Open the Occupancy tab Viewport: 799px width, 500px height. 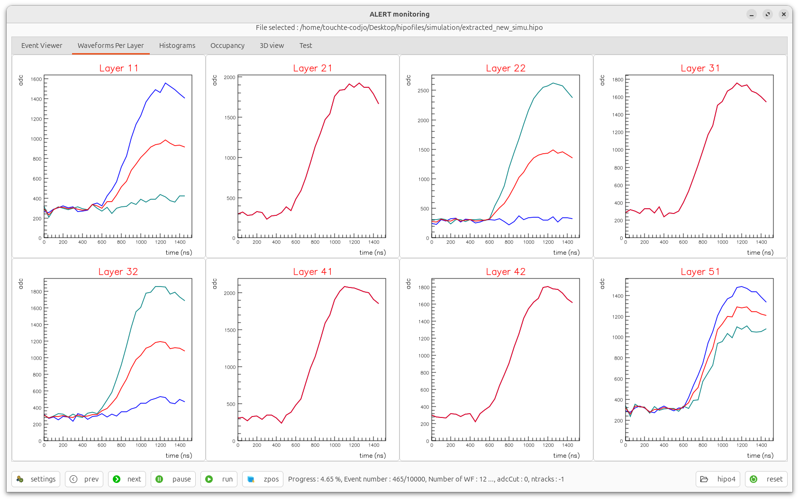pos(227,46)
